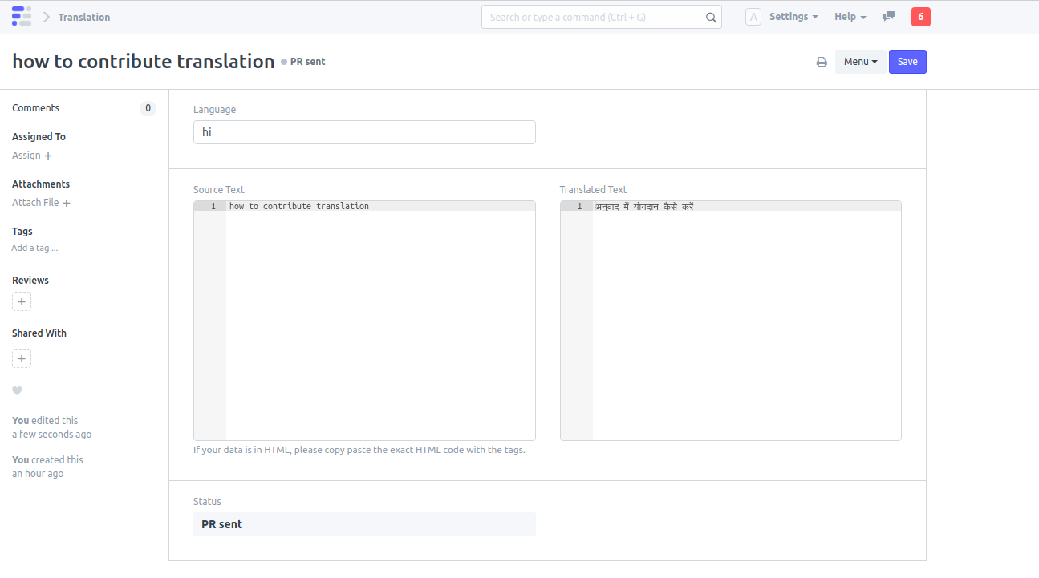Screen dimensions: 1039x578
Task: Expand the Help dropdown menu
Action: click(850, 17)
